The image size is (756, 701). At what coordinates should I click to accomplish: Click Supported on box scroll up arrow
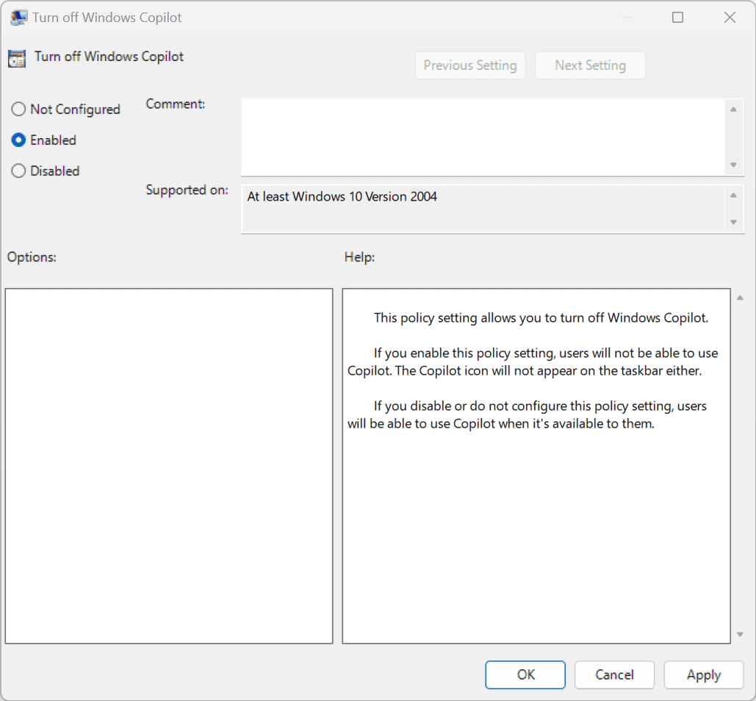[733, 195]
